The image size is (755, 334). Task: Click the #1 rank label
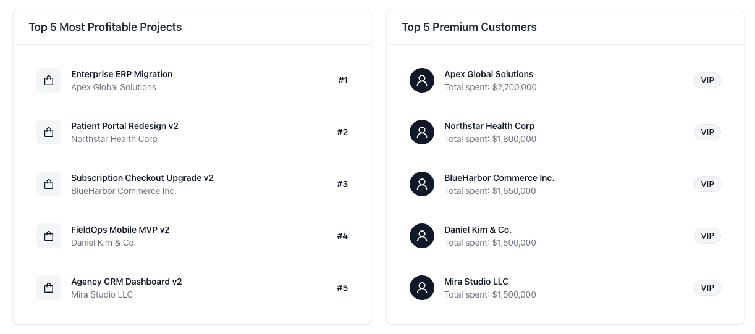pyautogui.click(x=343, y=80)
